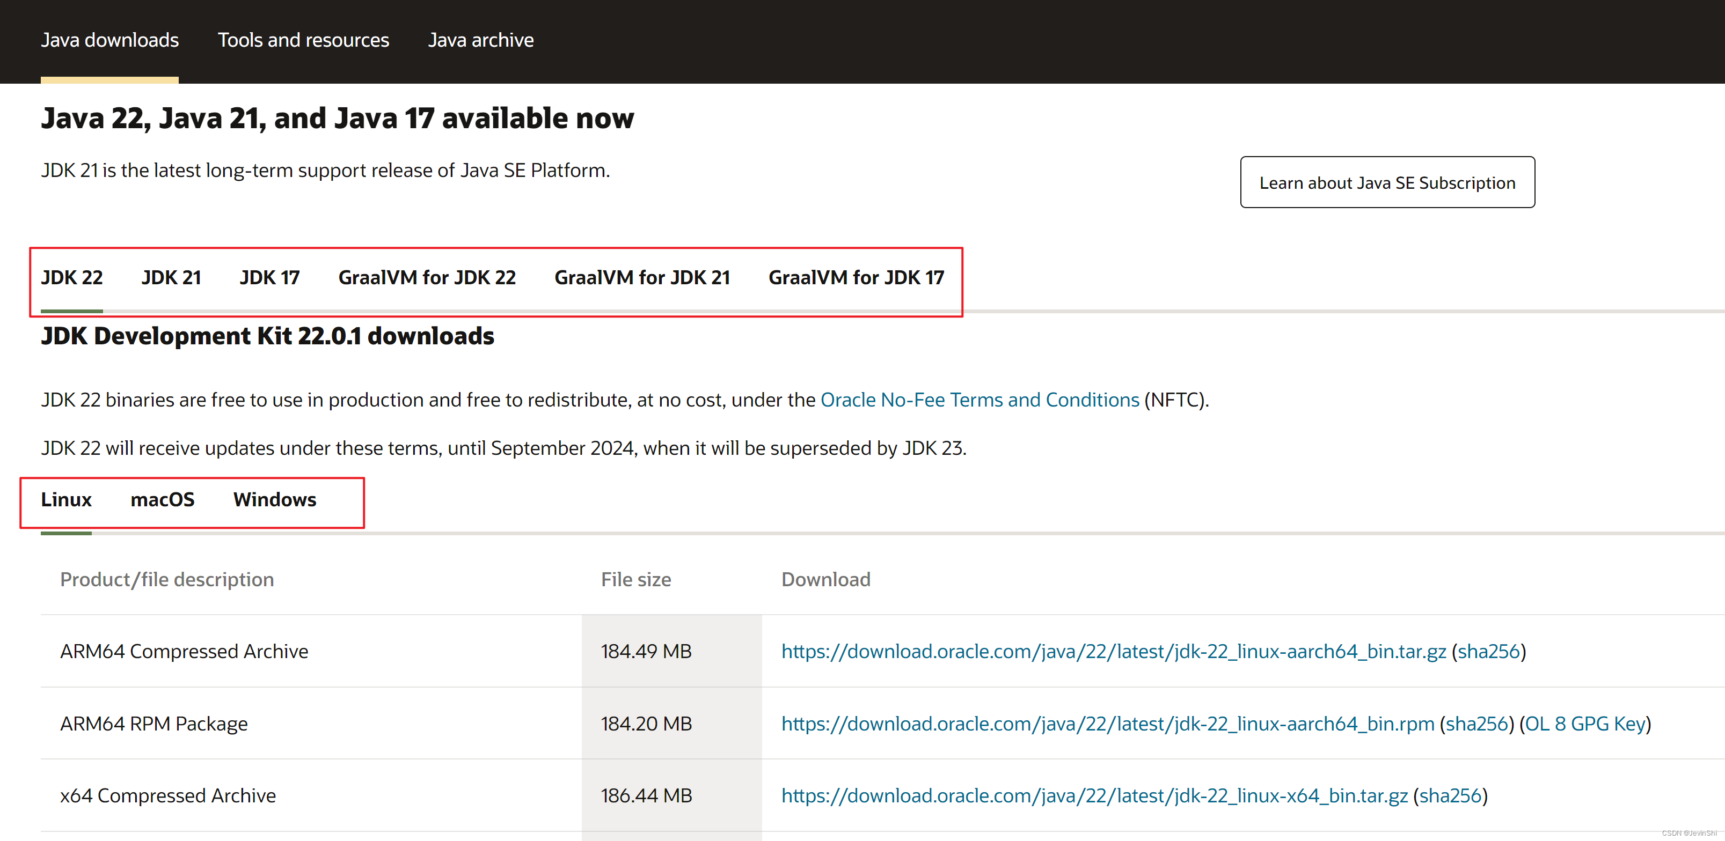Download the linux-x64 tar.gz archive link
Image resolution: width=1725 pixels, height=841 pixels.
[1094, 796]
